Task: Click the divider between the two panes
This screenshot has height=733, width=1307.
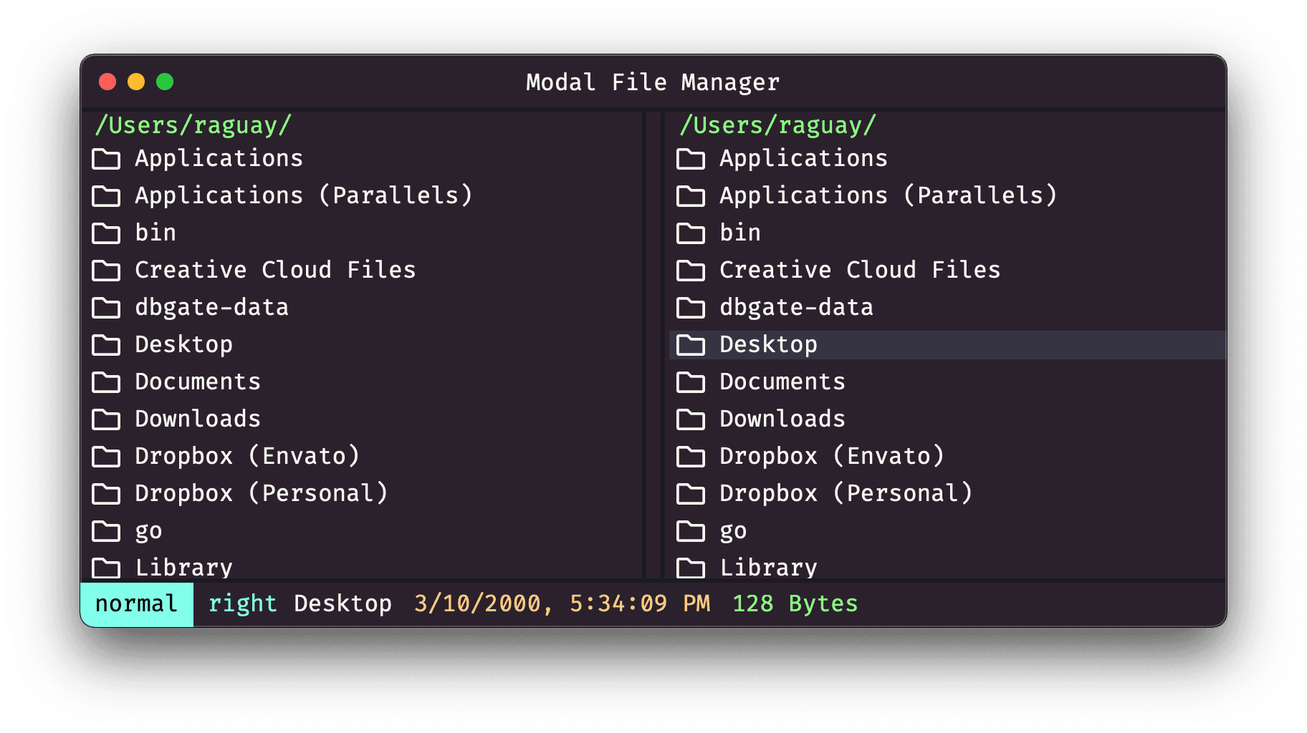Action: (653, 344)
